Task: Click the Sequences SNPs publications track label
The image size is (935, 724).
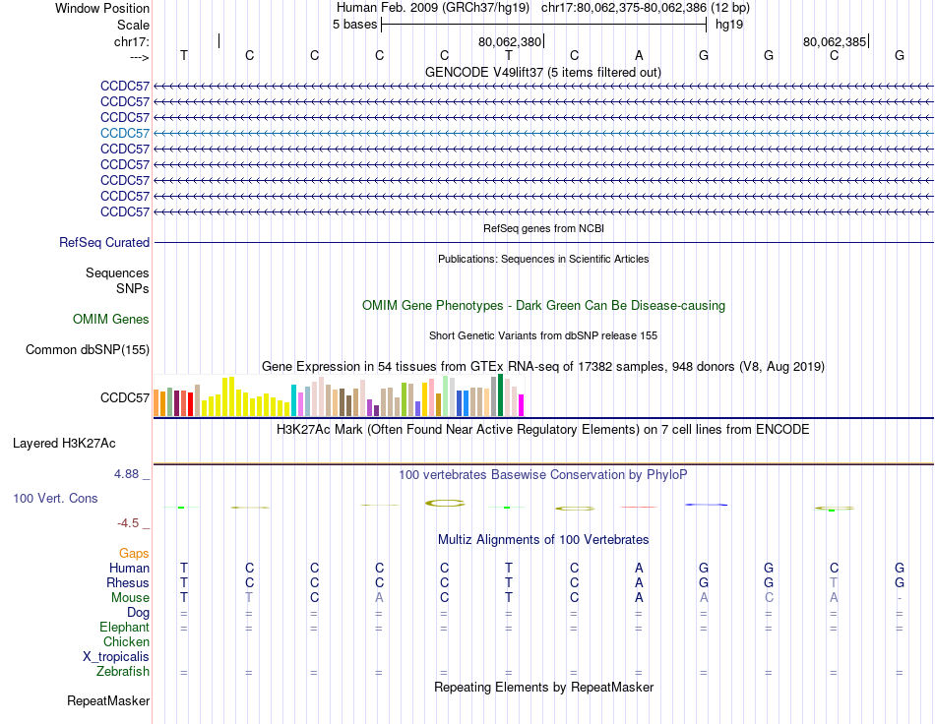Action: click(x=117, y=280)
